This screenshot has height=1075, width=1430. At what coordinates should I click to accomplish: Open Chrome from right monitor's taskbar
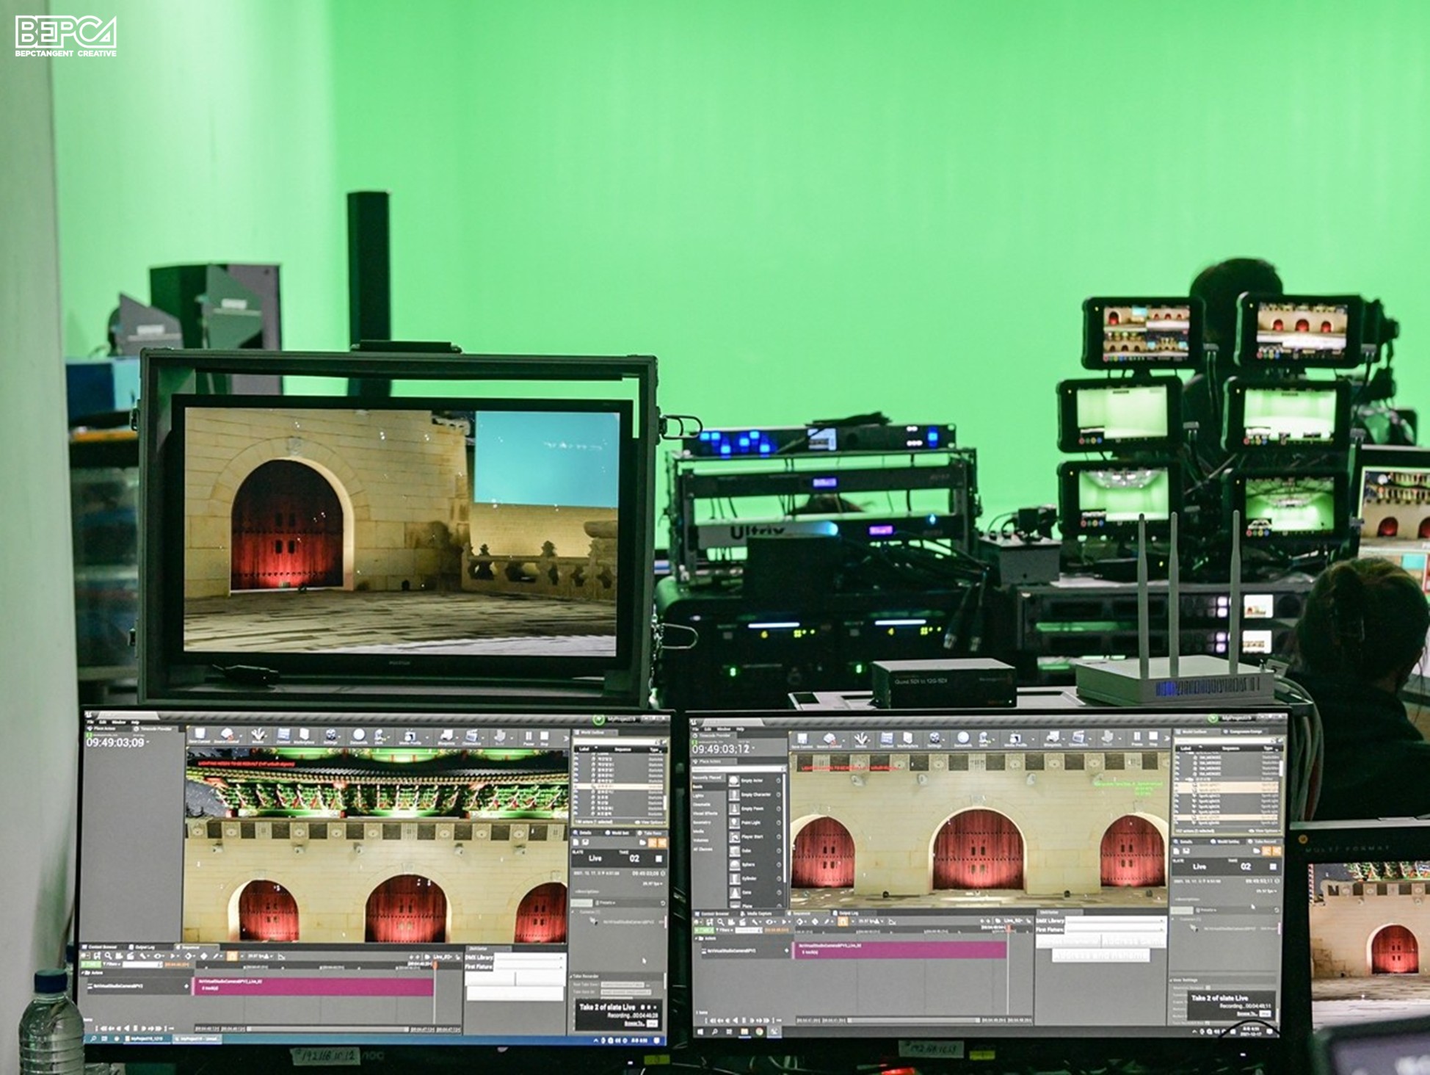(760, 1032)
